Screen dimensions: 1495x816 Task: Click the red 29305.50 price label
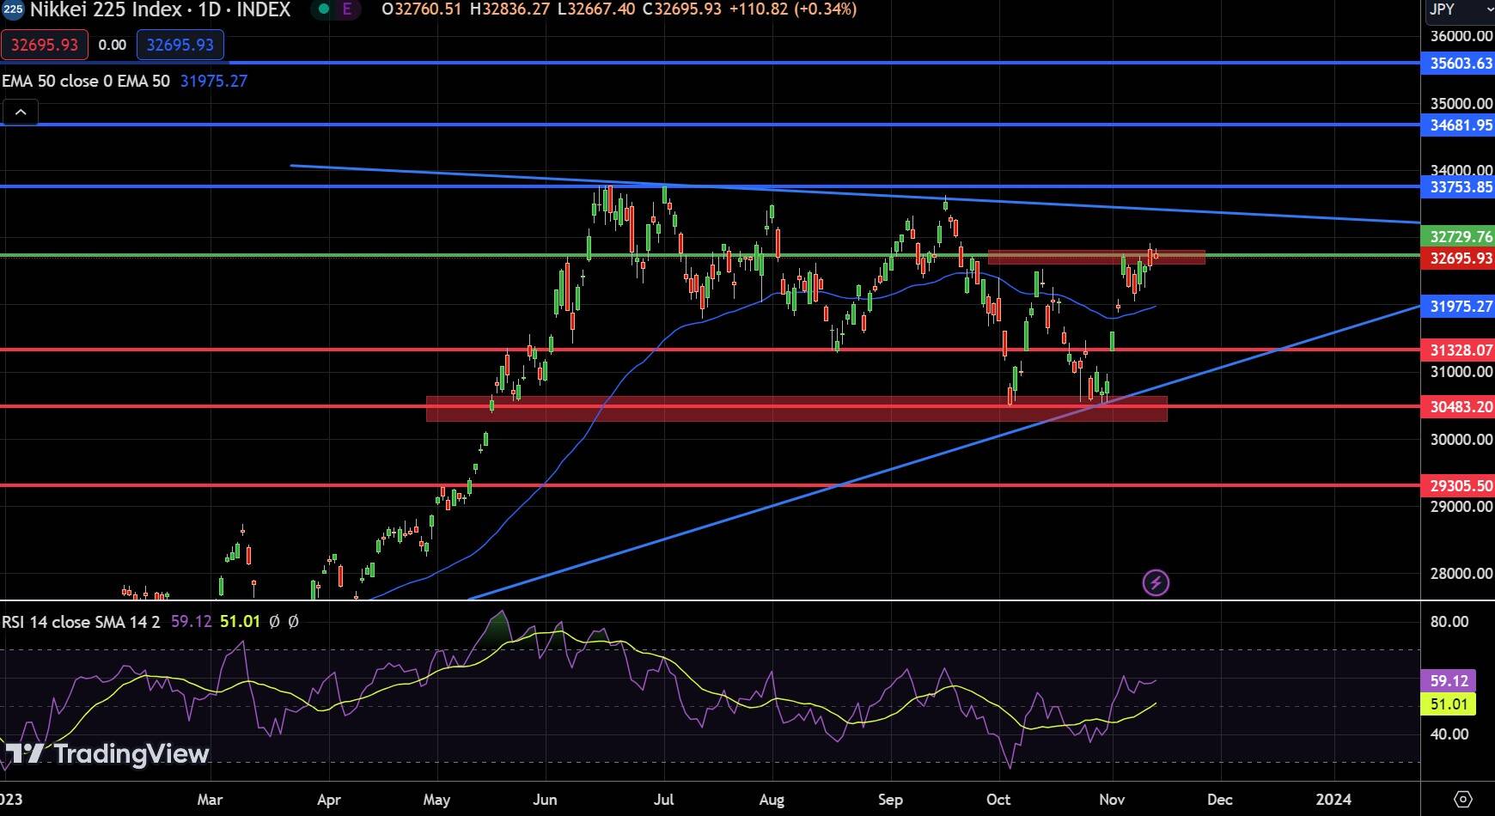1459,485
